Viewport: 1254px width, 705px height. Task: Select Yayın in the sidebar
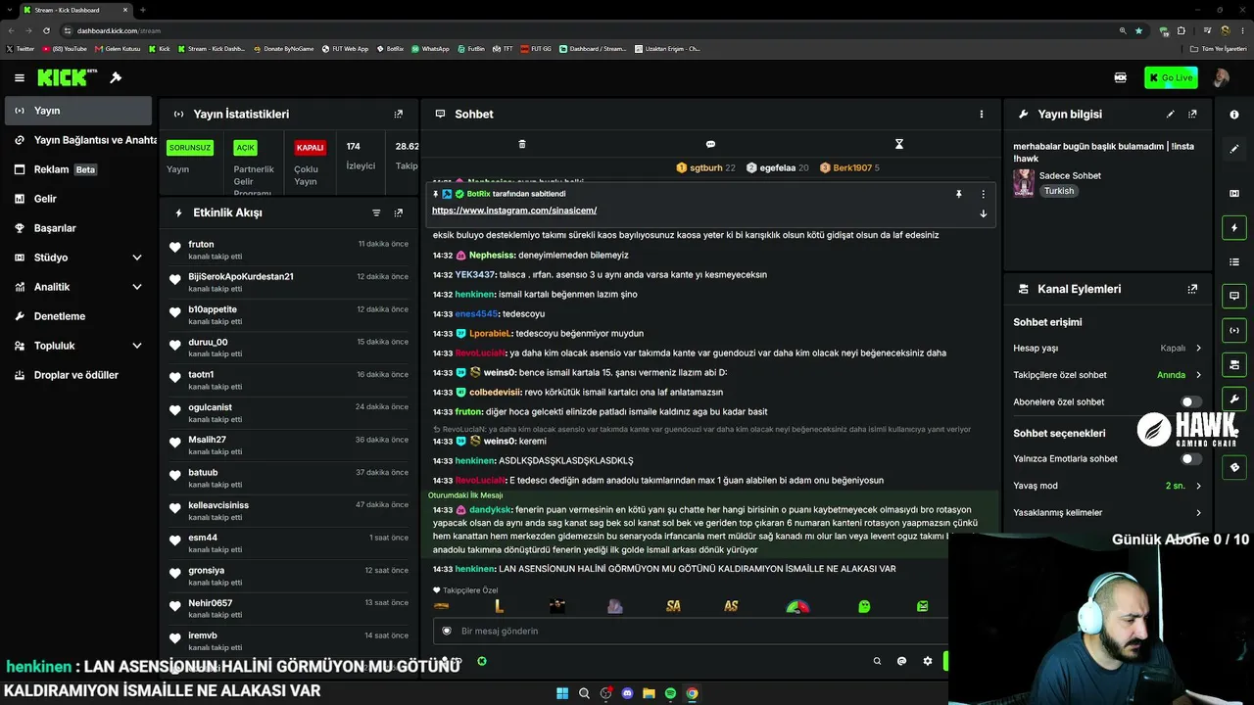(x=78, y=111)
